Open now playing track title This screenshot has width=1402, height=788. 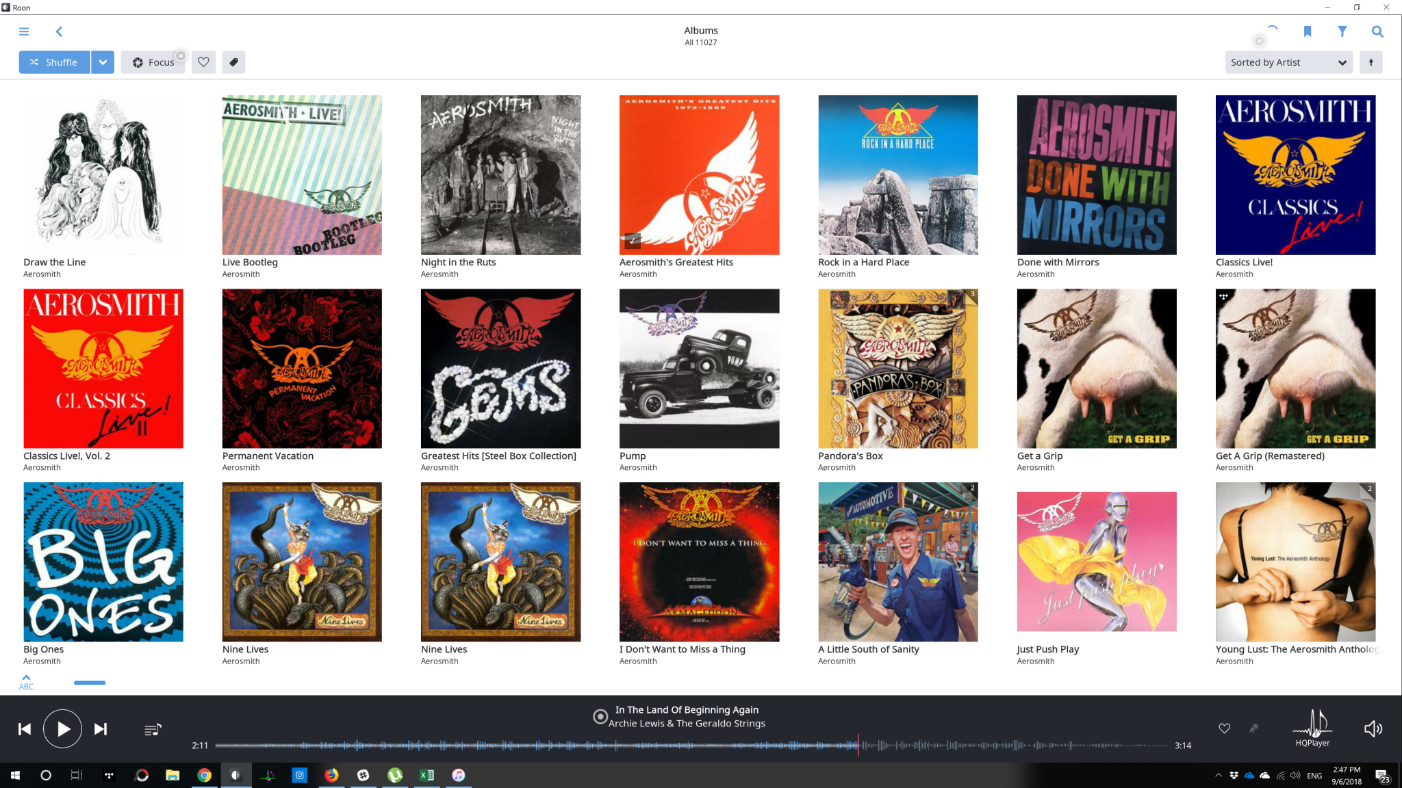click(687, 710)
